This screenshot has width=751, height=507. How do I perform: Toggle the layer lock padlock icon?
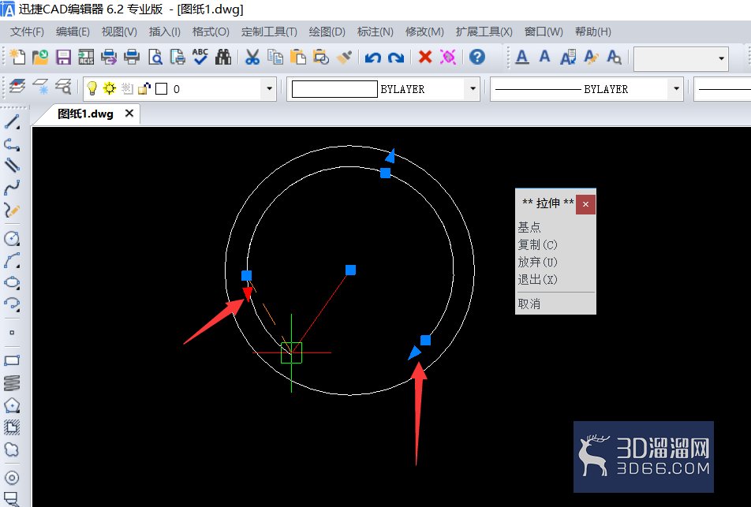pos(144,88)
